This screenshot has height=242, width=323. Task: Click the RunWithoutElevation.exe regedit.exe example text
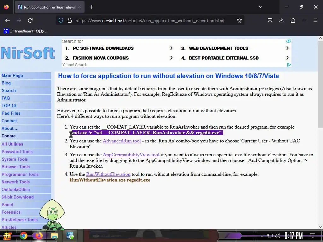[110, 180]
